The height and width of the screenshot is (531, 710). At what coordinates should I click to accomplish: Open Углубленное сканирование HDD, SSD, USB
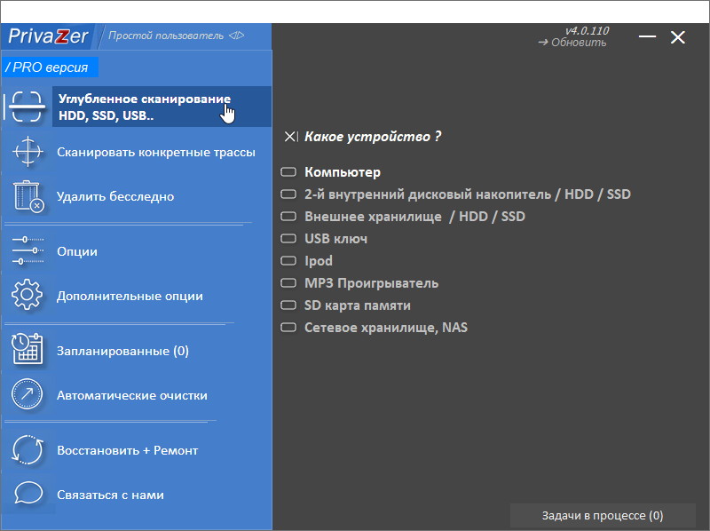coord(162,107)
